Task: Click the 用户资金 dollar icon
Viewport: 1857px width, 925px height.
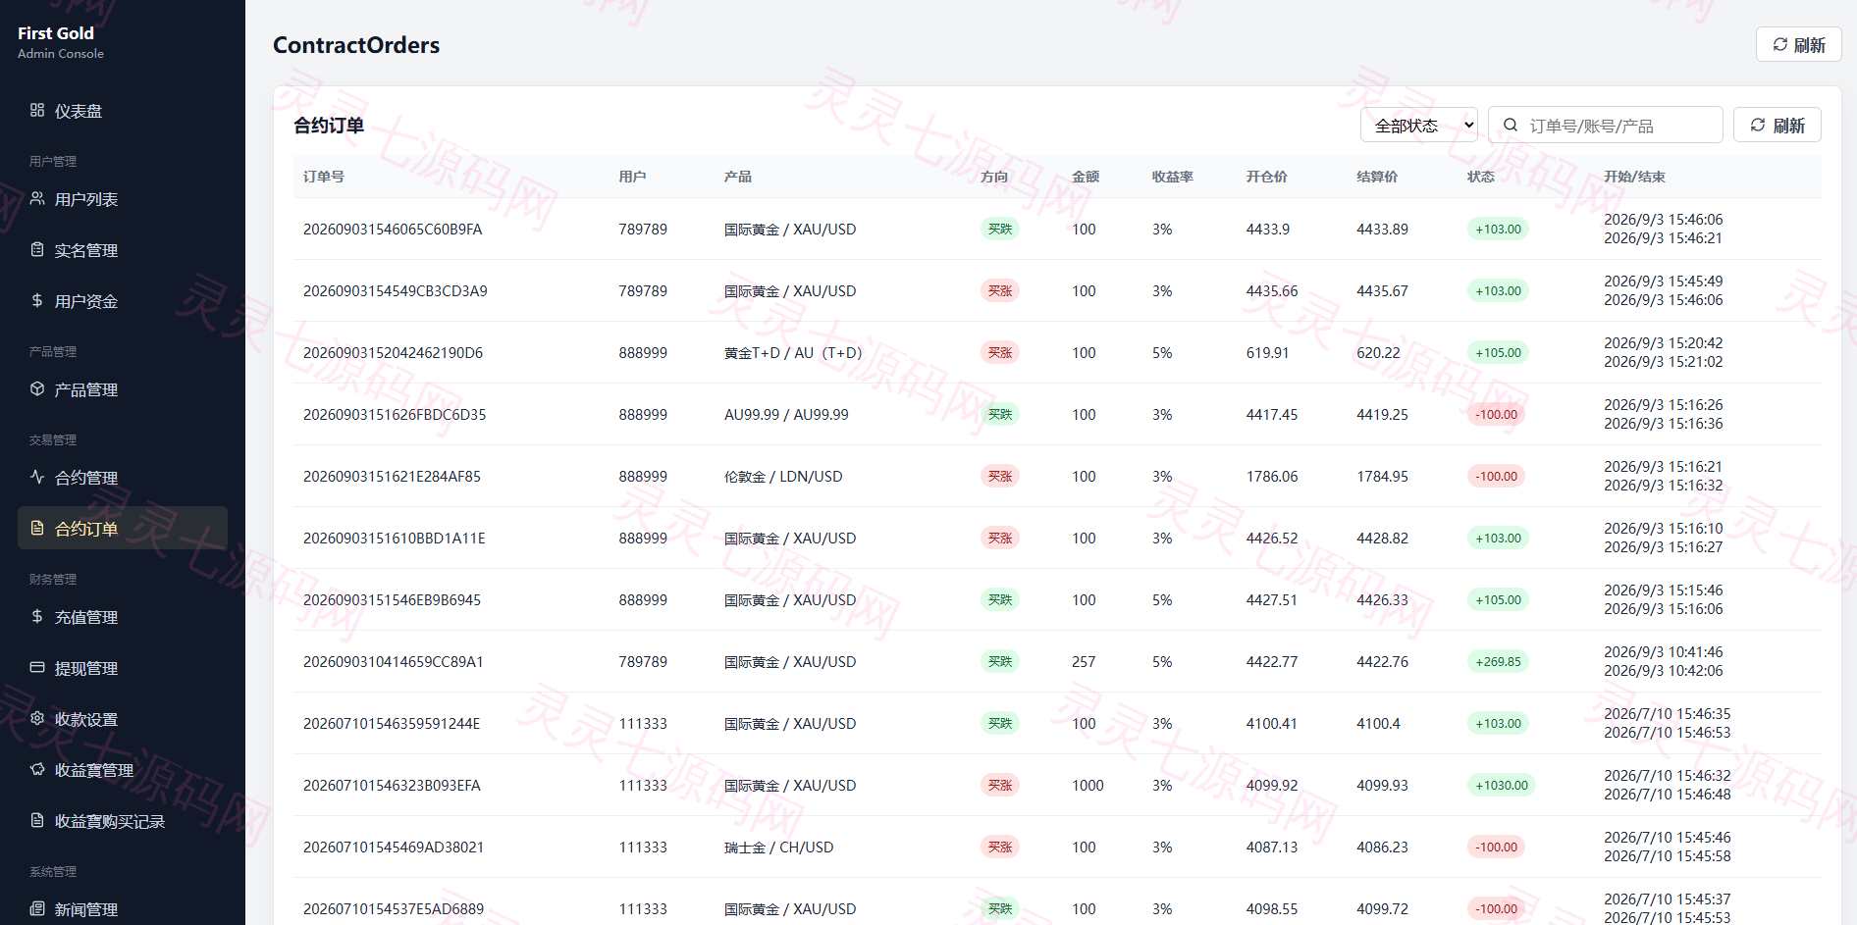Action: pos(37,300)
